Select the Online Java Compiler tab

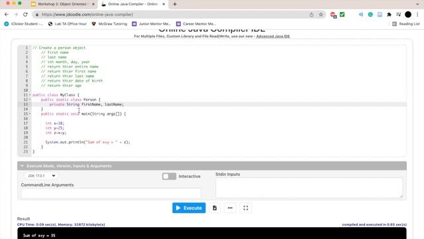pos(132,4)
